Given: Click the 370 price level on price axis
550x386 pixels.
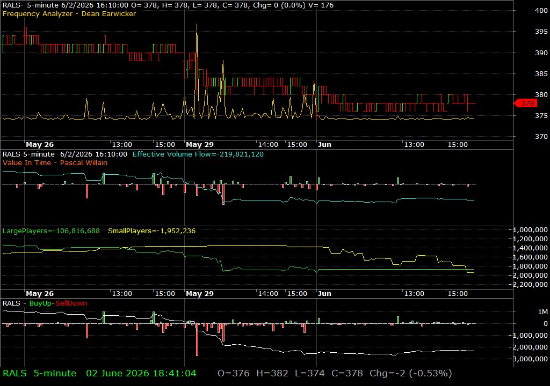Looking at the screenshot, I should coord(541,136).
